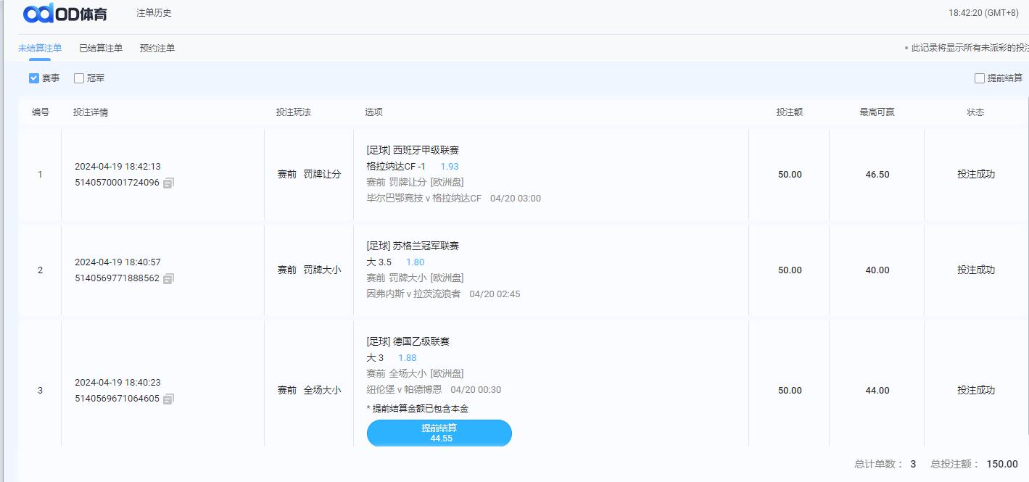This screenshot has width=1029, height=482.
Task: Click odds 1.88 for 大 3
Action: click(407, 358)
